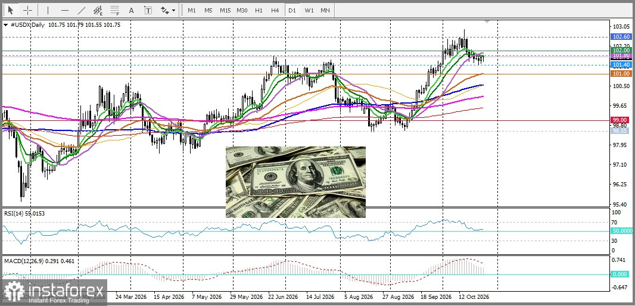635x306 pixels.
Task: Click the 100.50 price scale value
Action: pyautogui.click(x=621, y=86)
